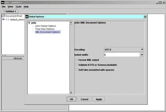Screen dimensions: 166x112
Task: Open the Tools menu
Action: pos(18,7)
